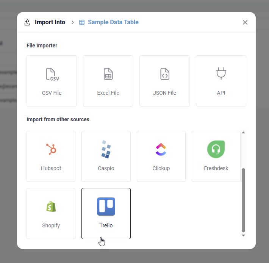This screenshot has width=269, height=263.
Task: Close the Import Into dialog
Action: [x=245, y=22]
